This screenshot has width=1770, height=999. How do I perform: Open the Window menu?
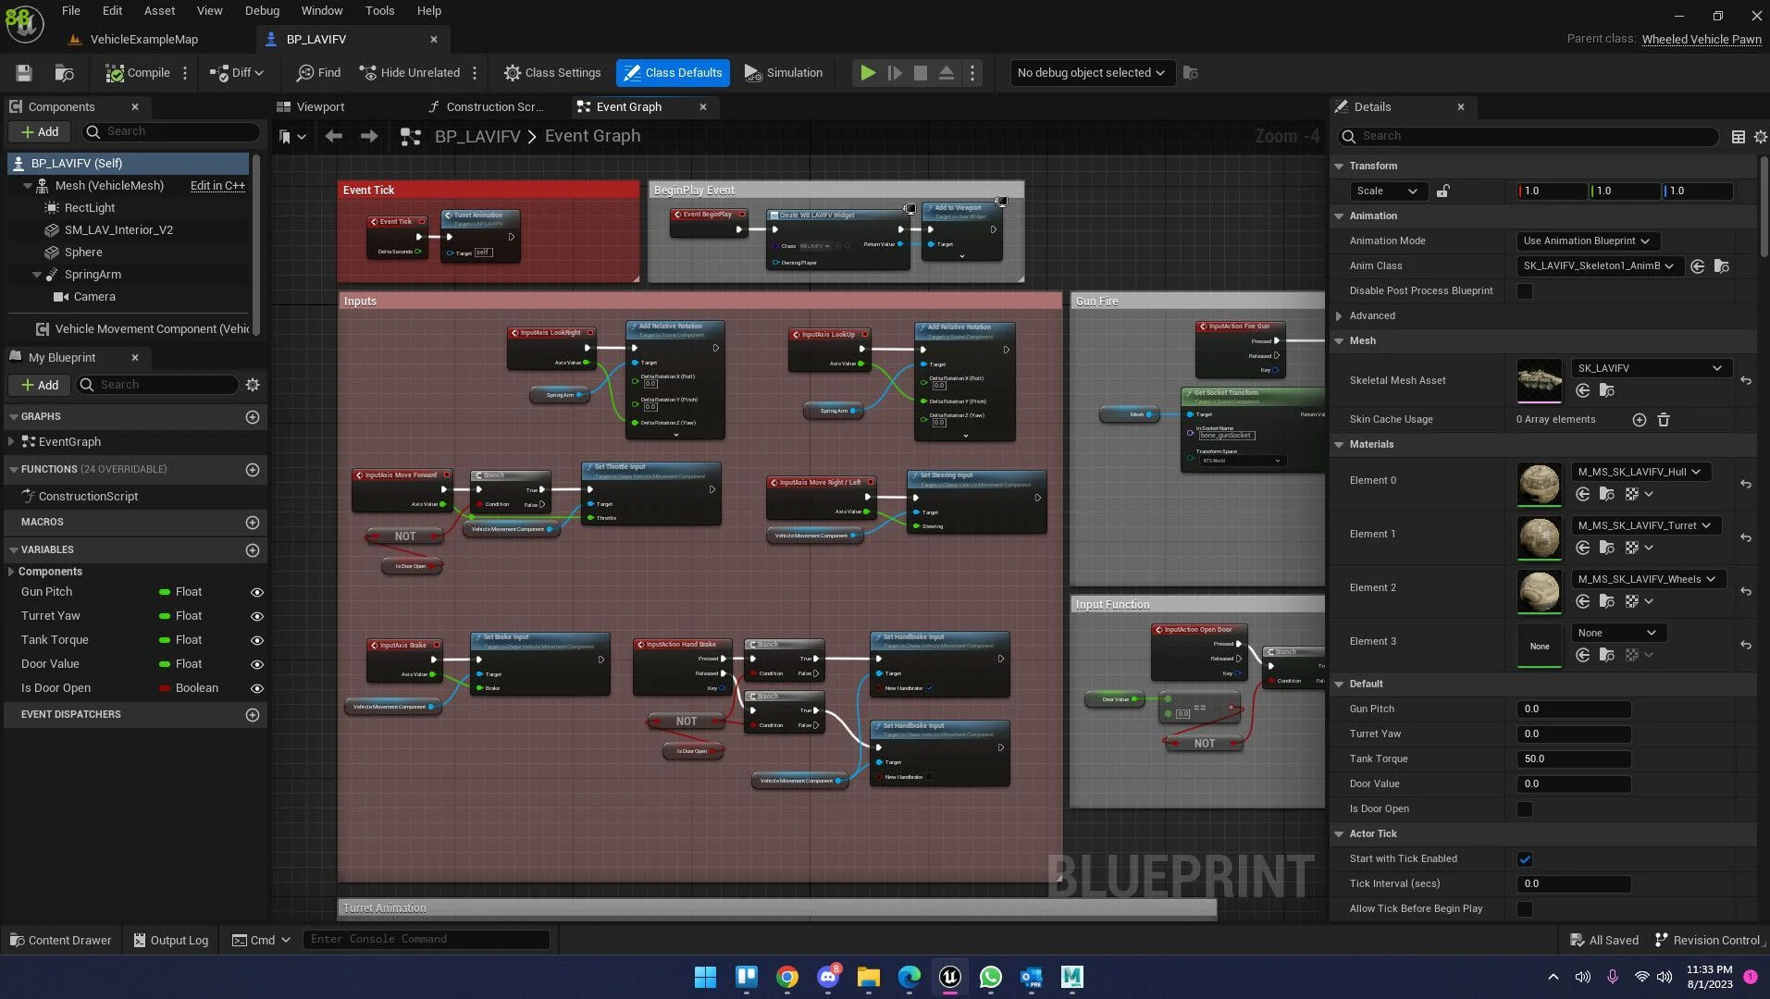(322, 11)
